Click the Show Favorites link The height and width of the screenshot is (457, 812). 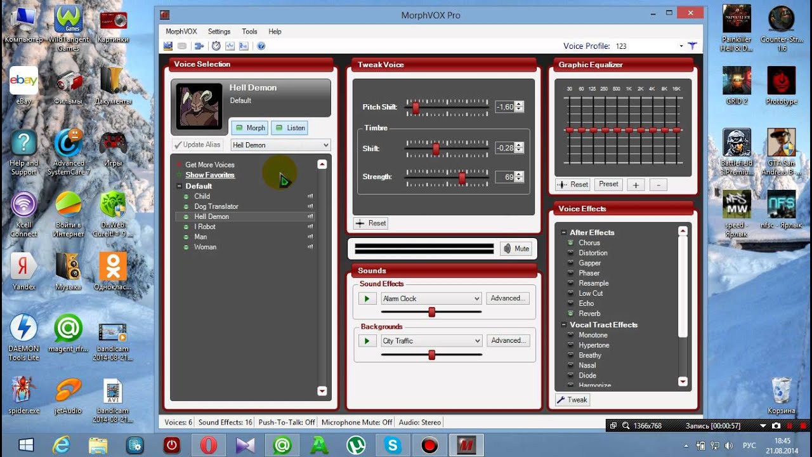[x=210, y=175]
